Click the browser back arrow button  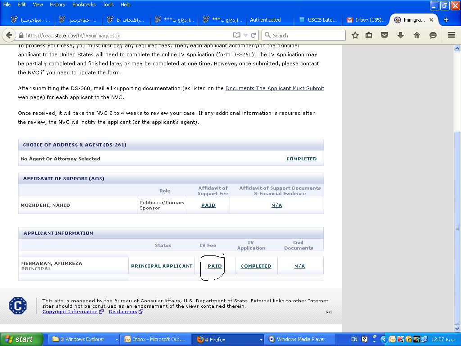coord(9,35)
